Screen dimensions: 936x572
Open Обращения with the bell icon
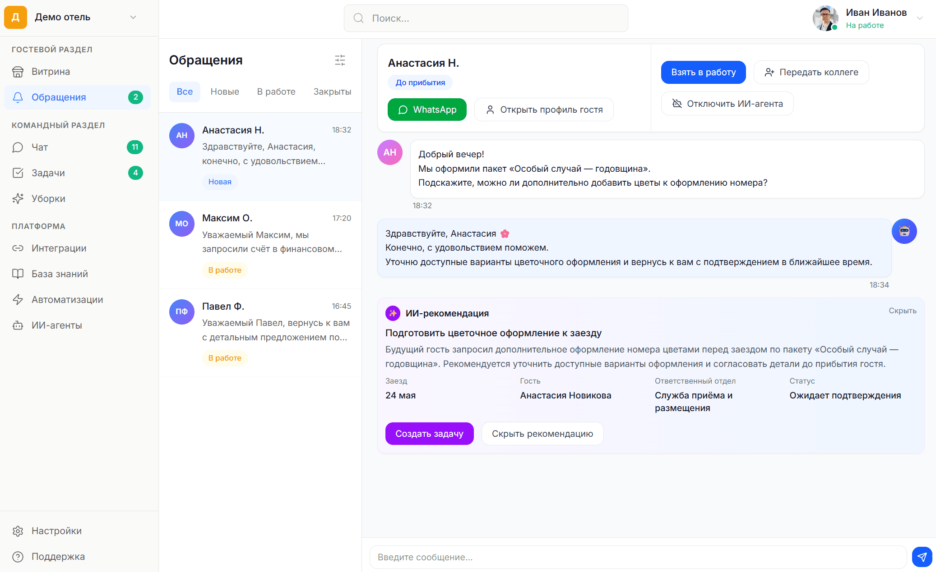pyautogui.click(x=77, y=97)
